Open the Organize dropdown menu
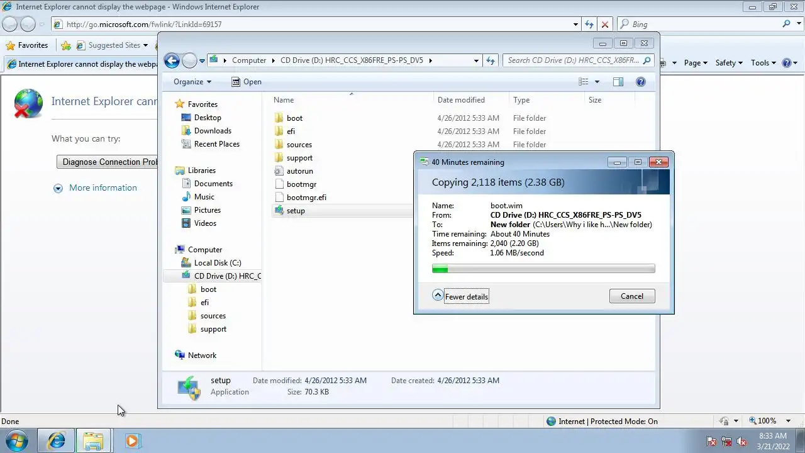805x453 pixels. click(192, 82)
